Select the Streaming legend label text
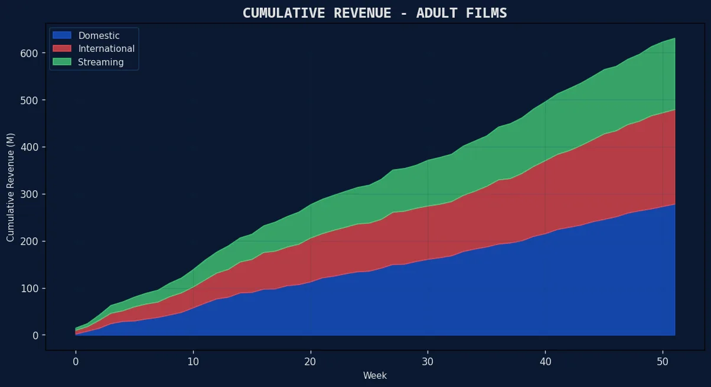Image resolution: width=711 pixels, height=387 pixels. tap(101, 62)
